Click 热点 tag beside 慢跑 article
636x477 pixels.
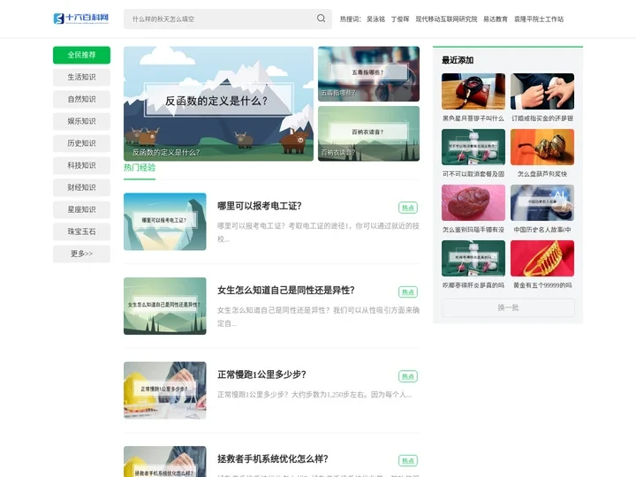(x=407, y=376)
